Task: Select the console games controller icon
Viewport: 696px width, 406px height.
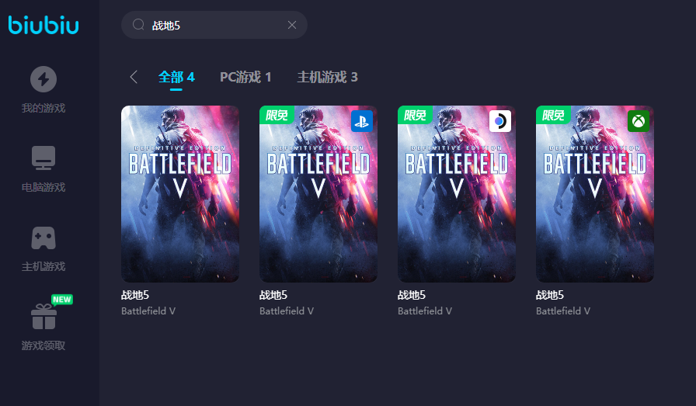Action: [43, 238]
